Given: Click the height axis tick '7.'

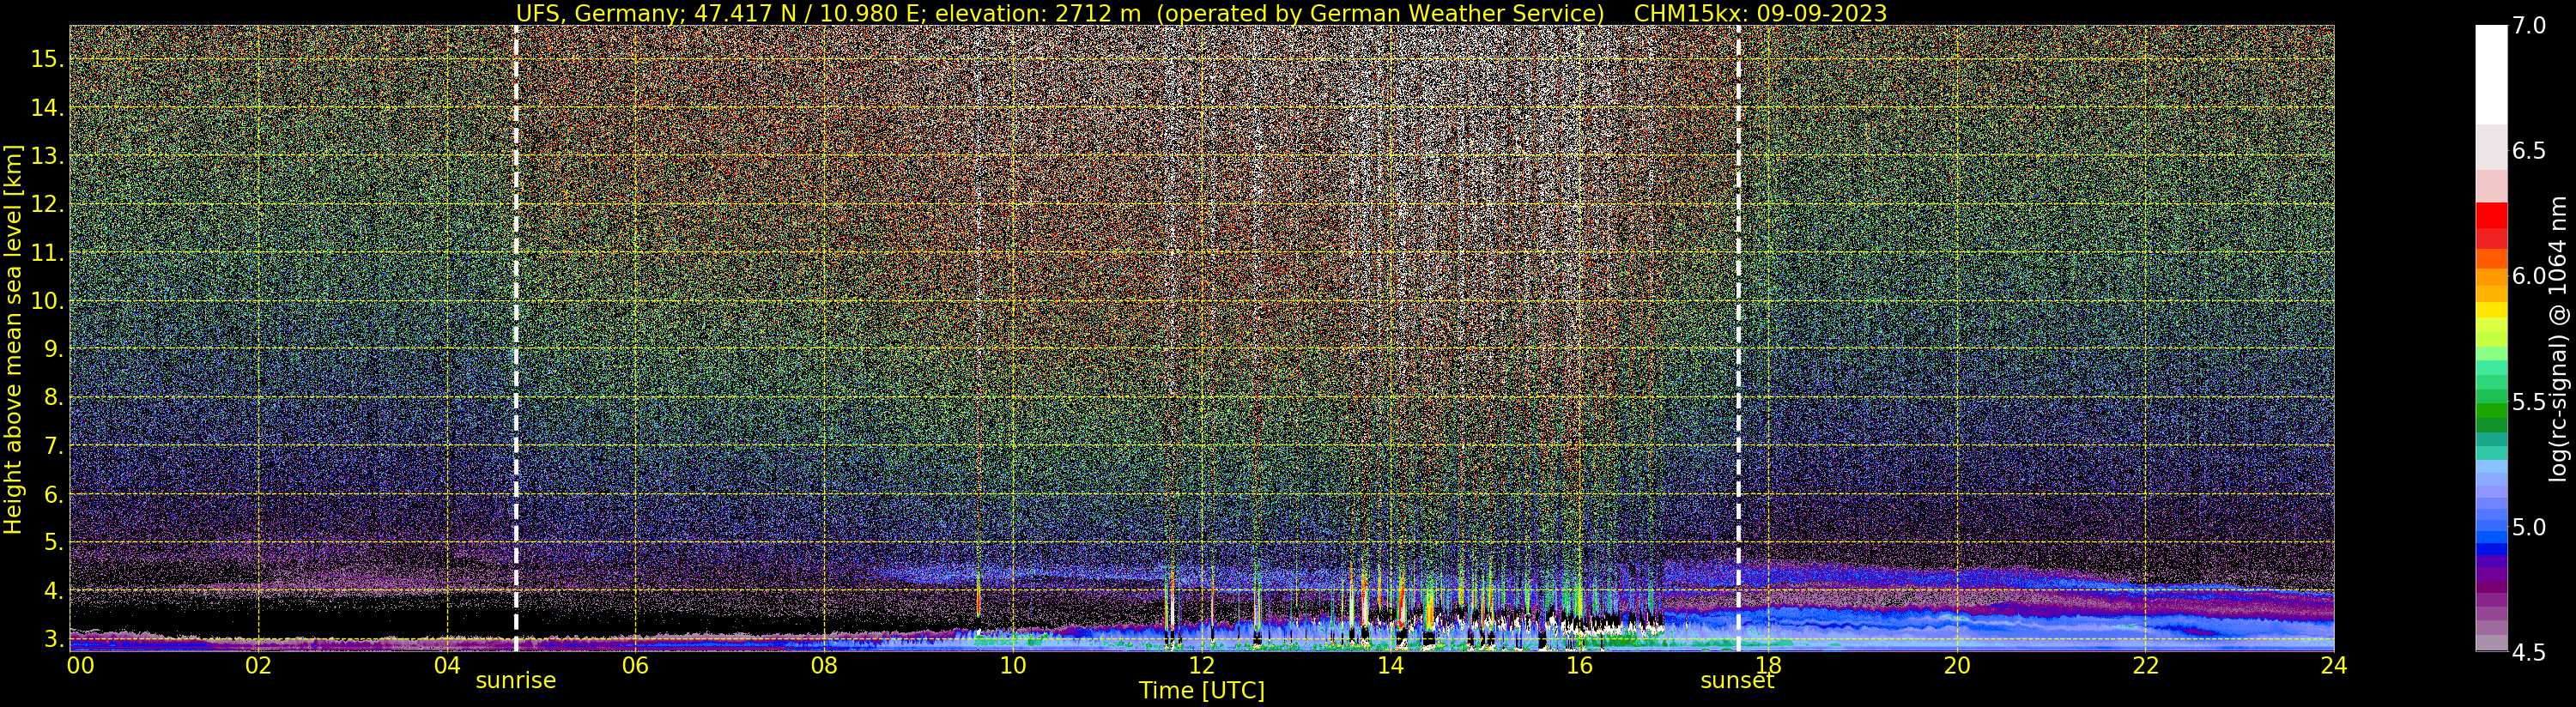Looking at the screenshot, I should (x=54, y=446).
